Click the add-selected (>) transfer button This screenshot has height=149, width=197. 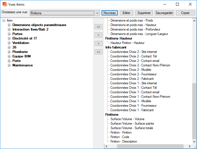98,35
